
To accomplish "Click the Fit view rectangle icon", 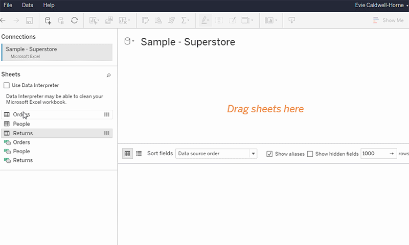I will point(245,20).
